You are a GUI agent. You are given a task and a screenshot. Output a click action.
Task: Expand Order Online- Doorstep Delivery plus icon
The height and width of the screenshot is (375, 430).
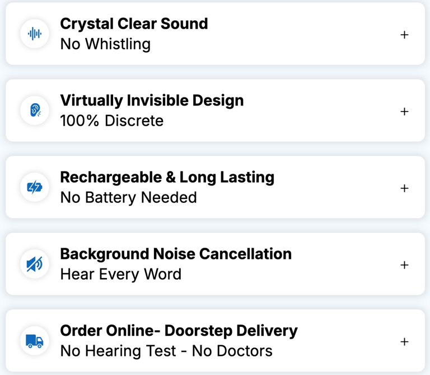[x=404, y=341]
